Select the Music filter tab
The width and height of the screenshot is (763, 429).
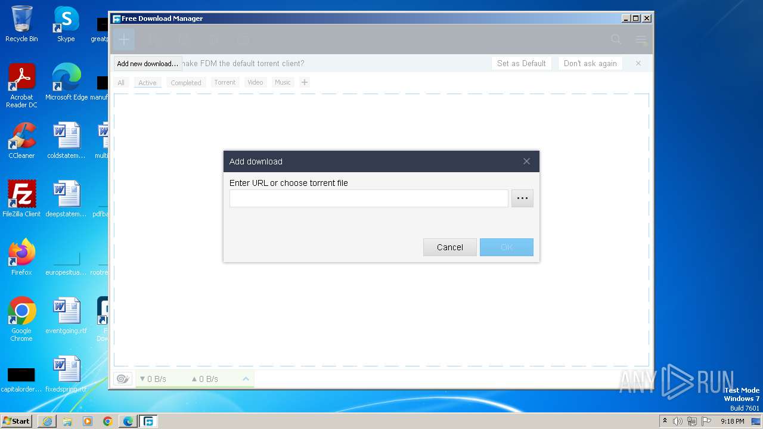point(283,83)
